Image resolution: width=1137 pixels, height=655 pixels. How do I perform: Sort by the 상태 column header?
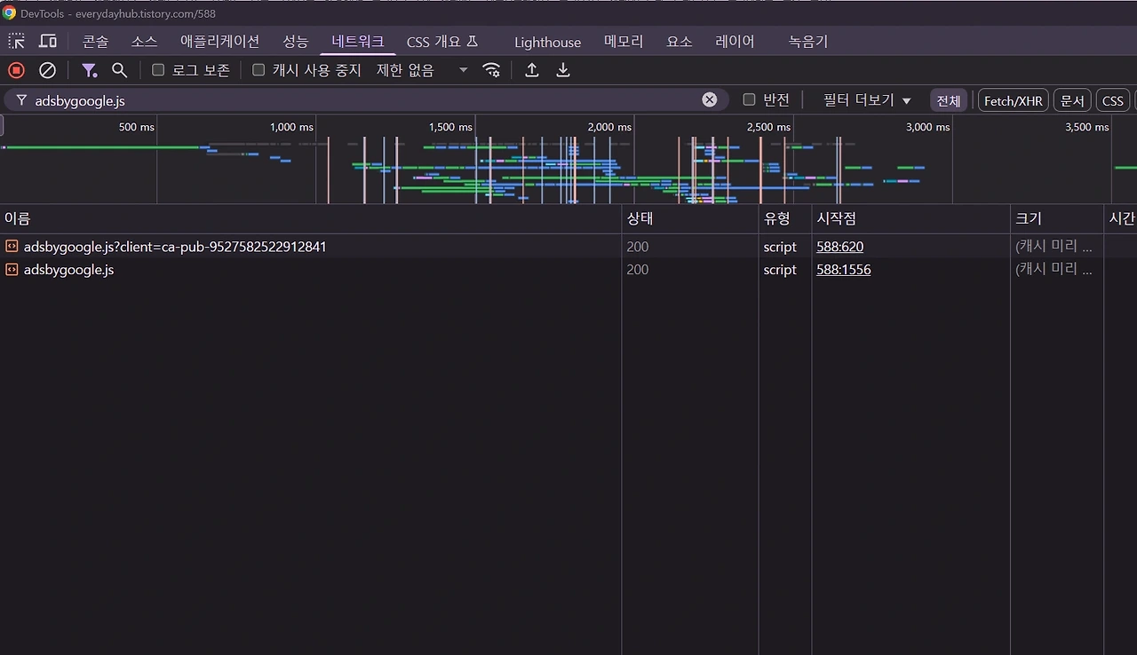click(x=690, y=218)
